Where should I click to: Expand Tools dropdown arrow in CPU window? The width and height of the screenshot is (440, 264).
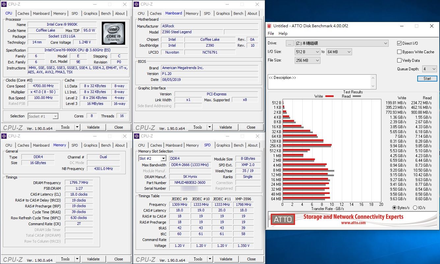pyautogui.click(x=77, y=127)
